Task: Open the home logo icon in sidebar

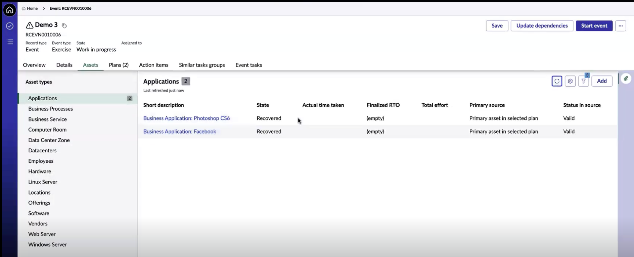Action: [x=10, y=10]
